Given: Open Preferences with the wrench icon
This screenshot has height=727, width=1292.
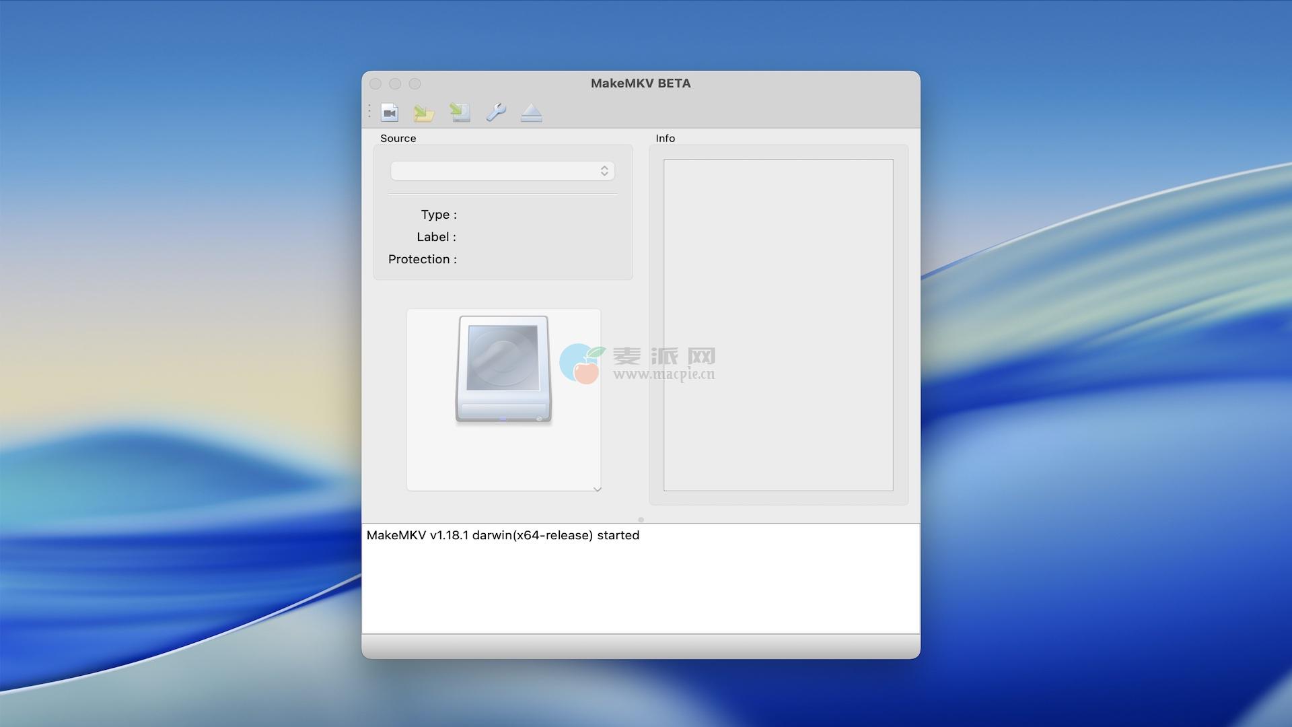Looking at the screenshot, I should coord(496,112).
